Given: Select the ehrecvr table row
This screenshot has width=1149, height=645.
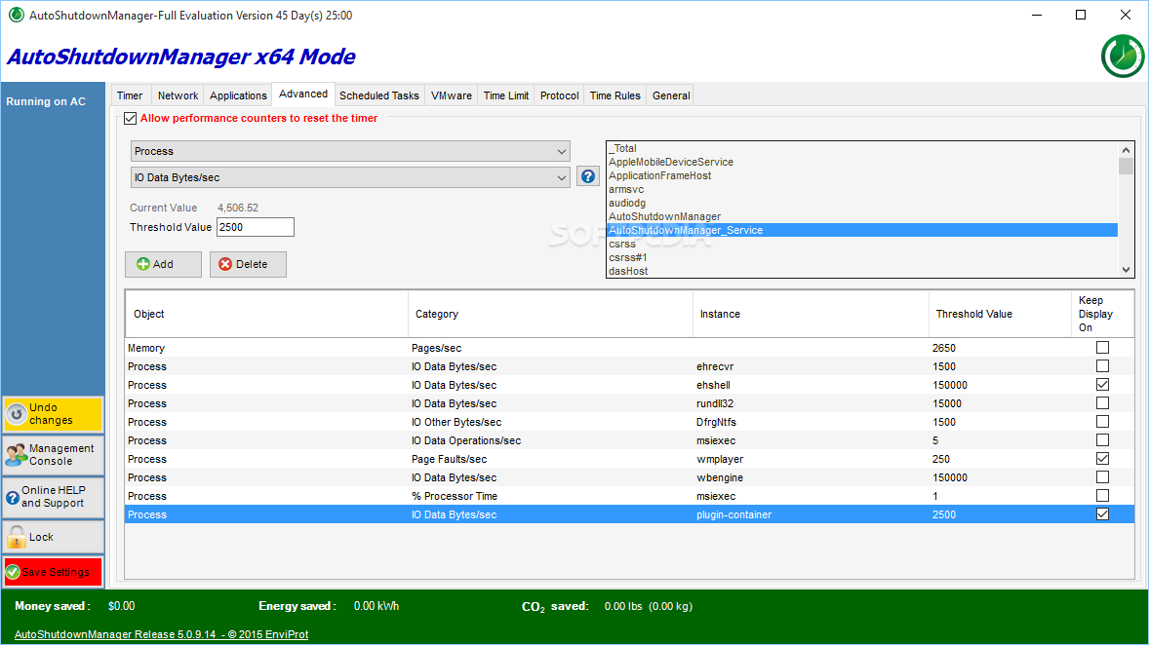Looking at the screenshot, I should [629, 366].
